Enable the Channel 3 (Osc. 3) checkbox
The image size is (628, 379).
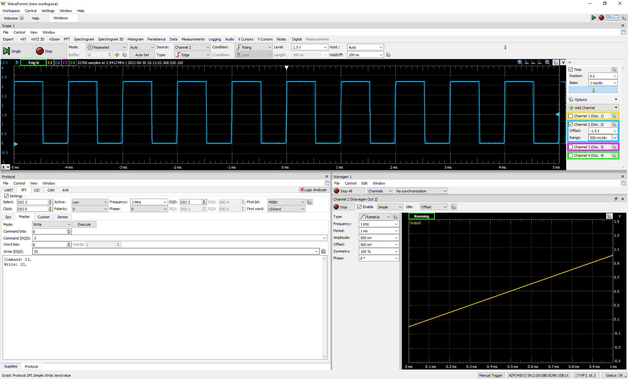tap(571, 147)
